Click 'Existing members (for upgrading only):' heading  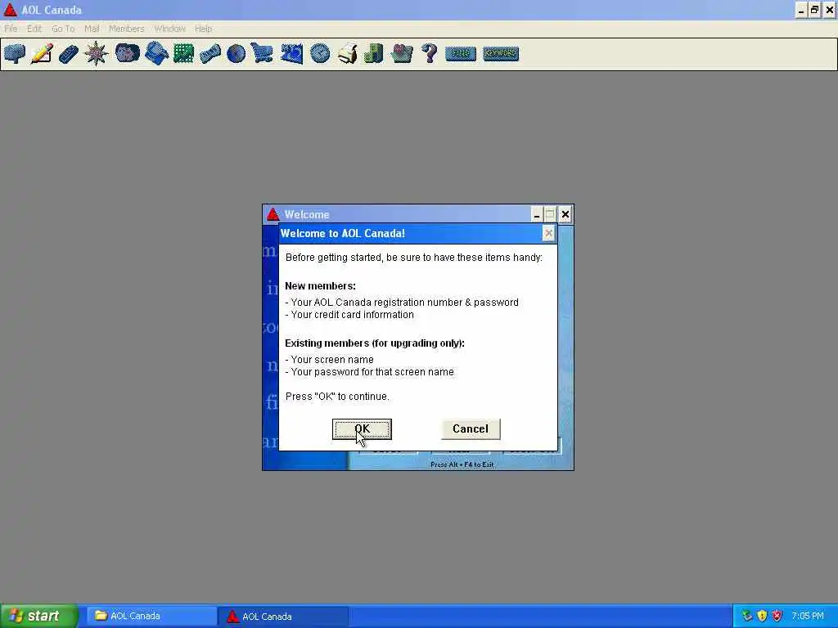(375, 343)
